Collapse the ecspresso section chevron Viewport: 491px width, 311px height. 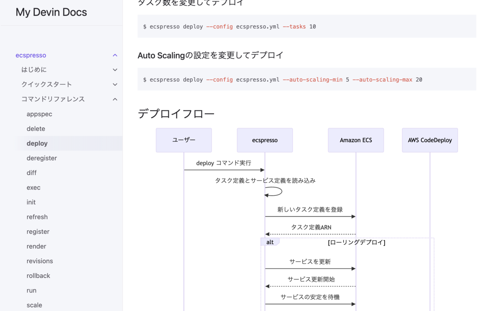[115, 55]
